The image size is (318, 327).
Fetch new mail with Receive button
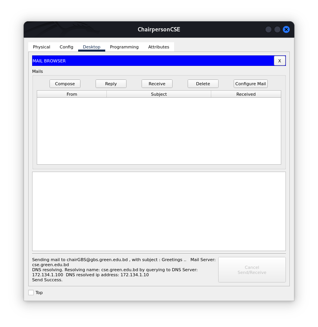[157, 84]
